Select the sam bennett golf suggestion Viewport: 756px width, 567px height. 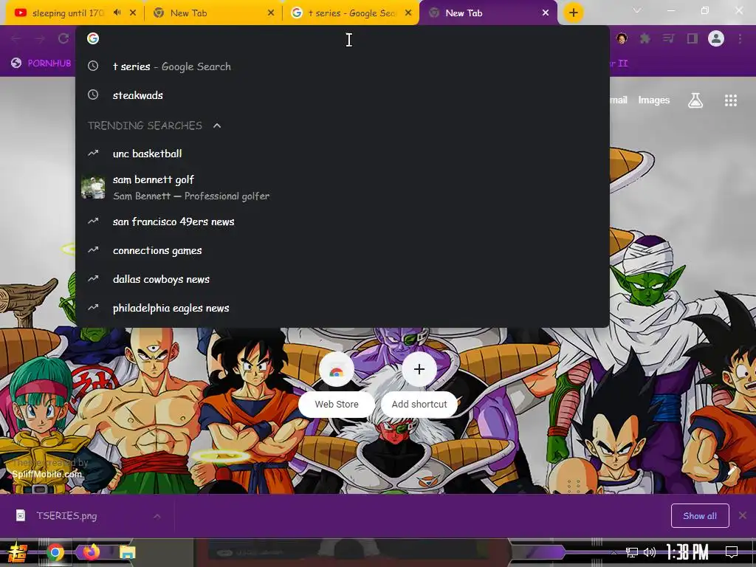343,188
